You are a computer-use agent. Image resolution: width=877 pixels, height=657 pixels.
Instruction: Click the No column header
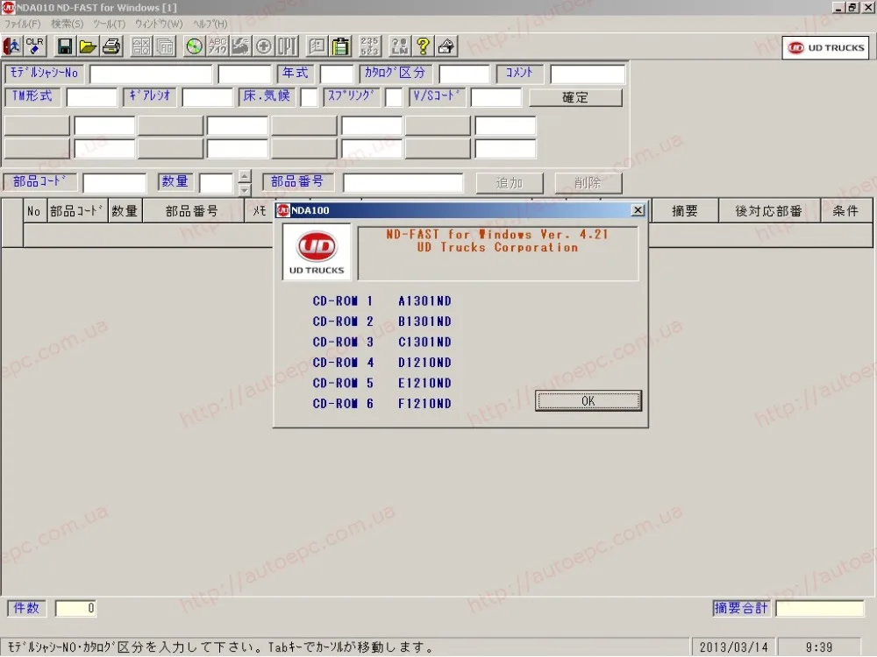tap(34, 211)
